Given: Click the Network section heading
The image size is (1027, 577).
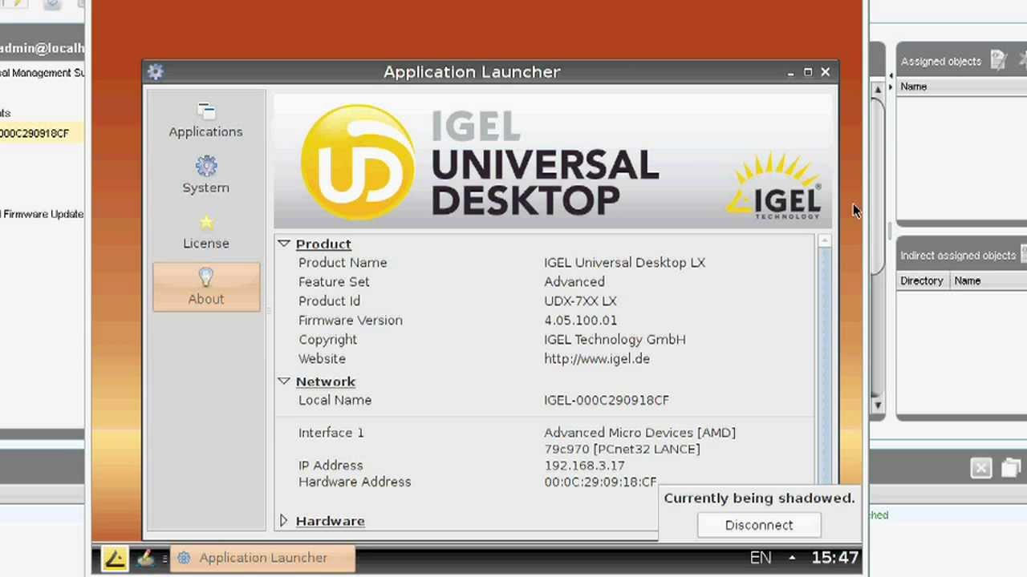Looking at the screenshot, I should coord(325,381).
